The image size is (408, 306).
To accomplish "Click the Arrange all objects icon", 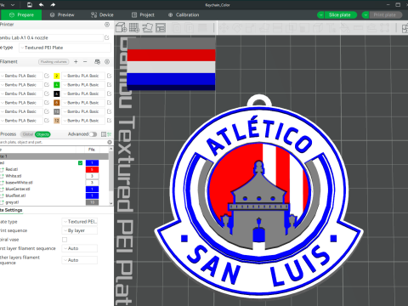I will 161,27.
